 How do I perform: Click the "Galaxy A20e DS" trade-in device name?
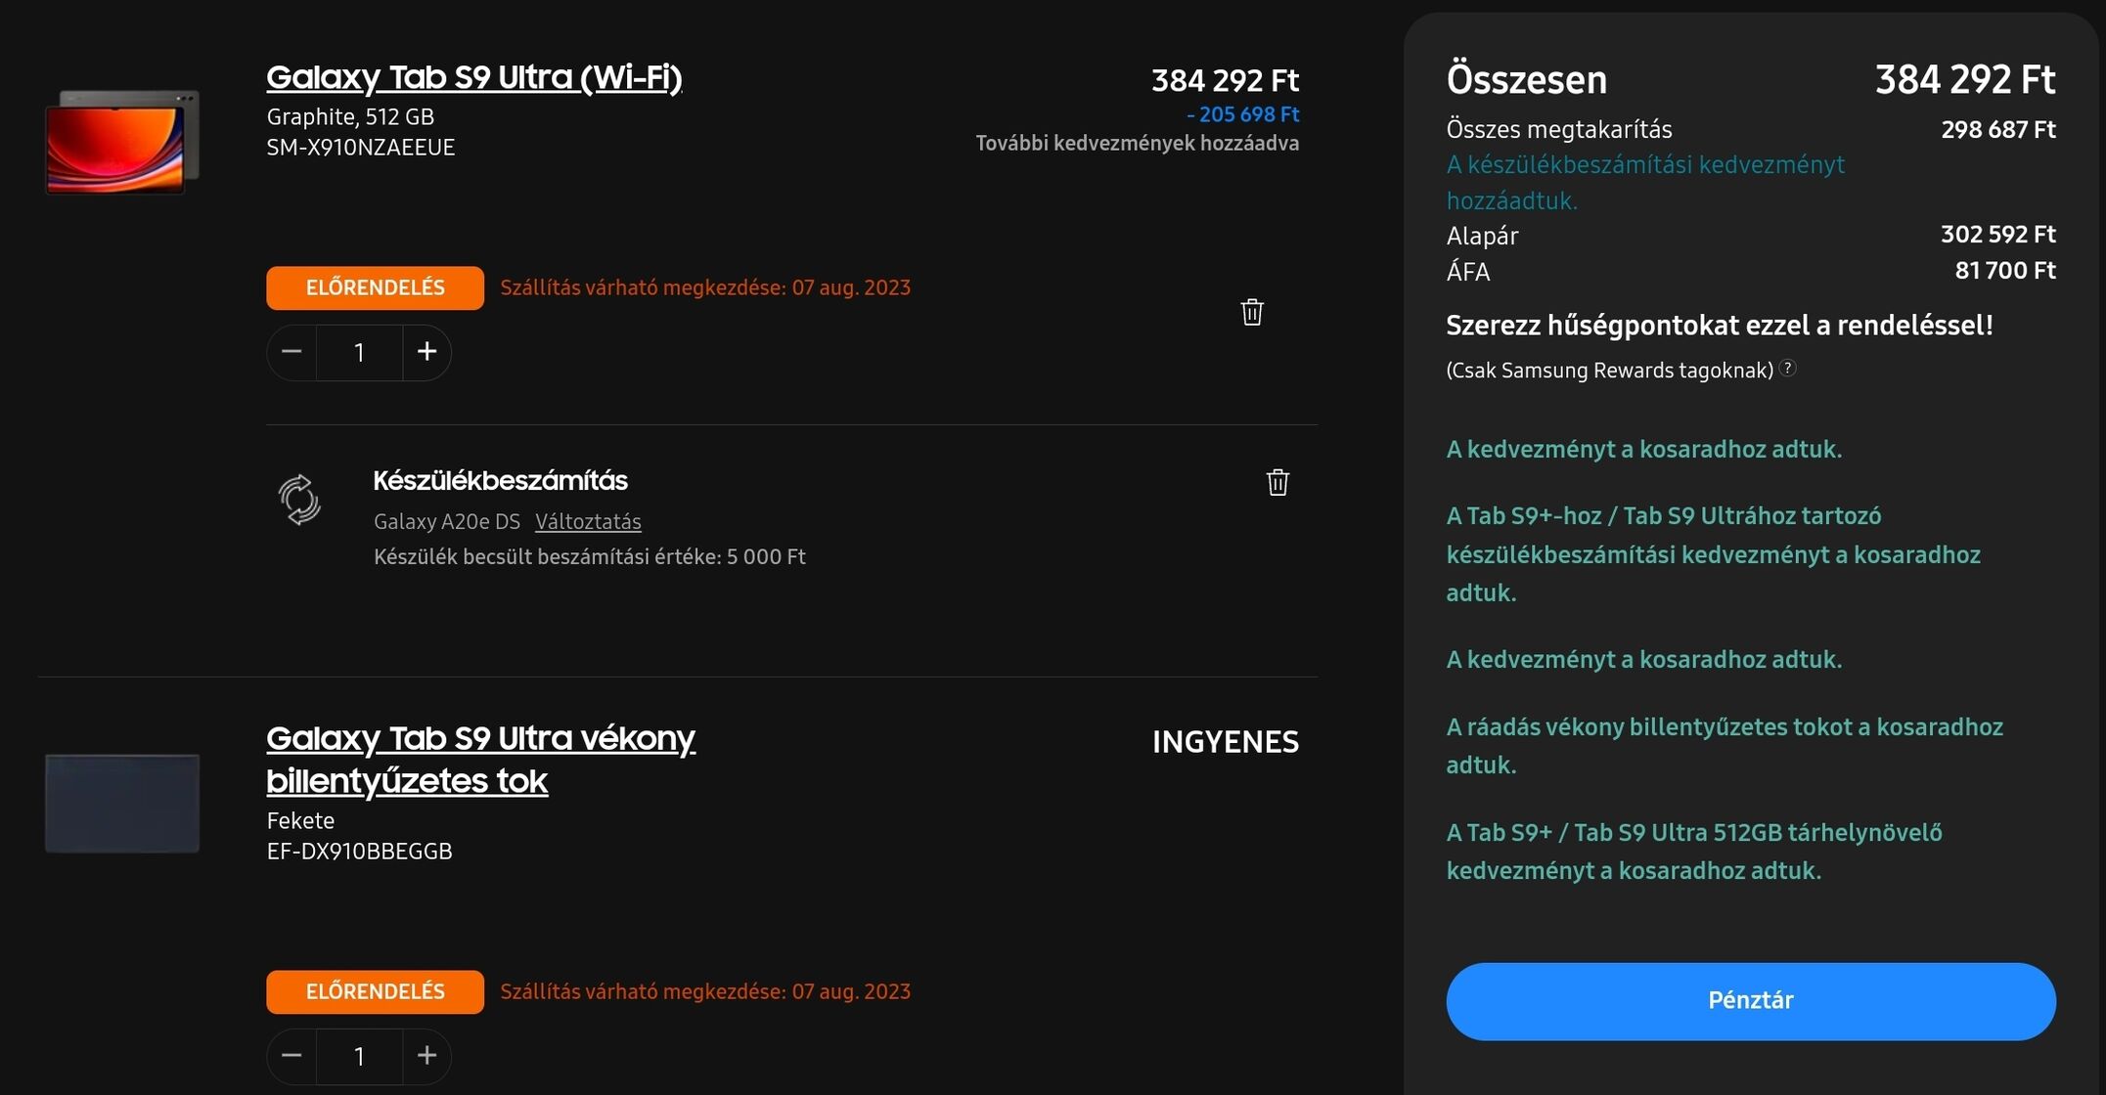pos(447,521)
